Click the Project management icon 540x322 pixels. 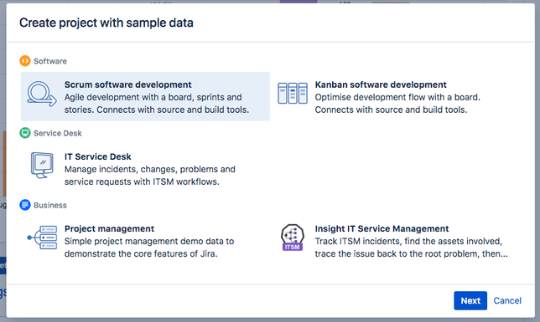click(42, 238)
